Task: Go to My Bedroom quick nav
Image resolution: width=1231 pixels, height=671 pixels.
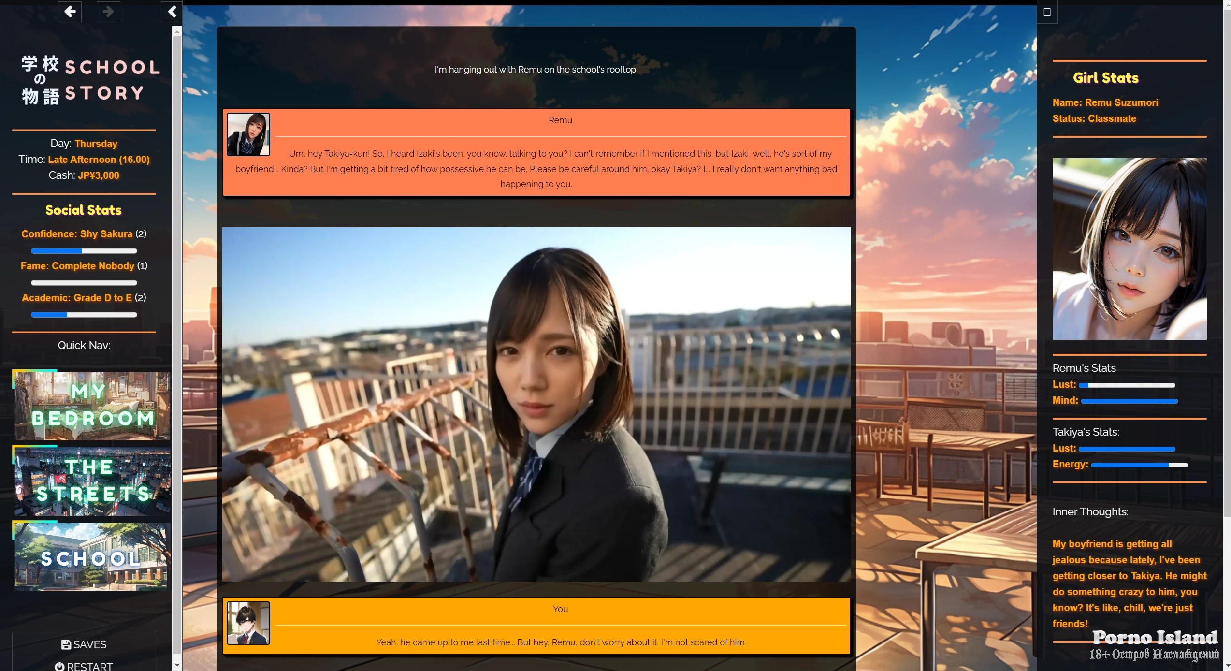Action: [92, 406]
